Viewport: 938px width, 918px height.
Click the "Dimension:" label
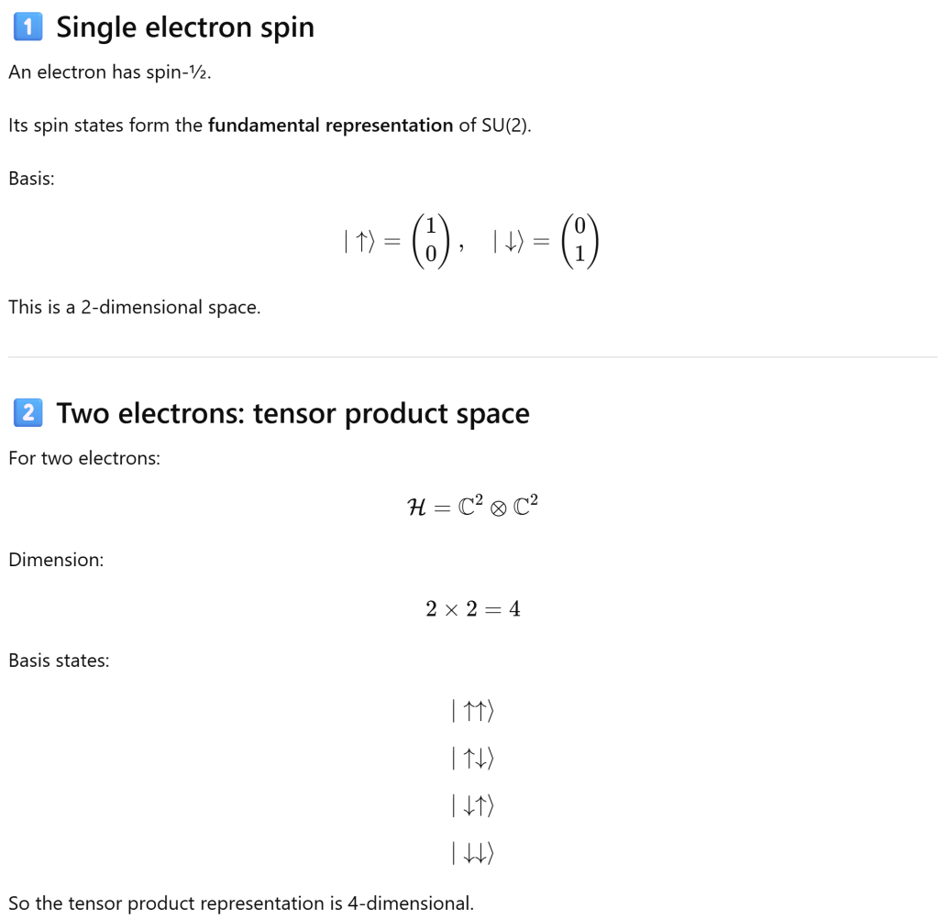pyautogui.click(x=56, y=560)
